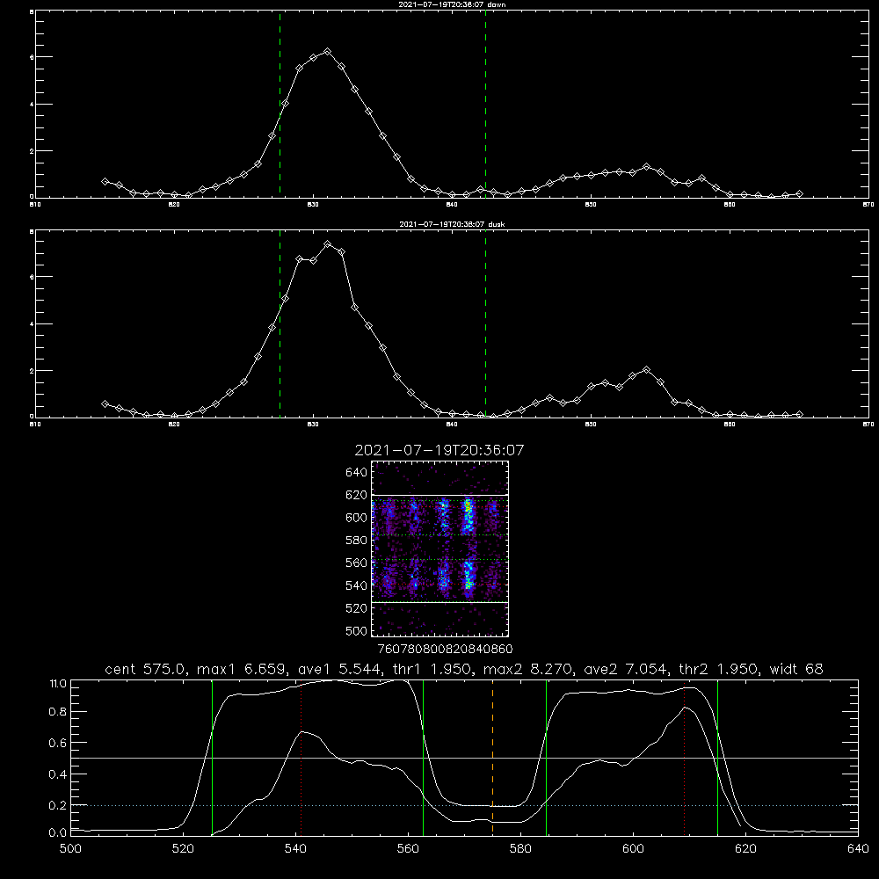The image size is (879, 879).
Task: Select the spectral image thumbnail
Action: click(x=440, y=548)
